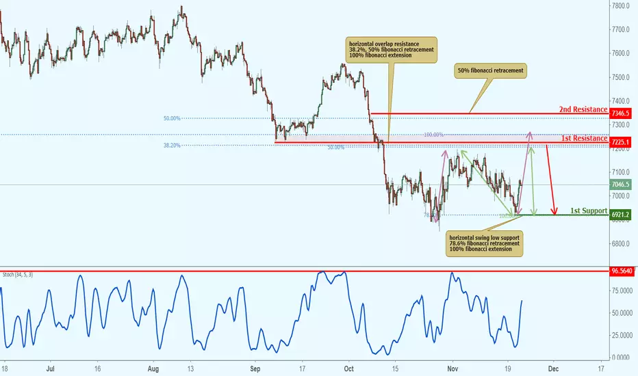The height and width of the screenshot is (376, 638).
Task: Click the Aug date axis label
Action: 153,369
